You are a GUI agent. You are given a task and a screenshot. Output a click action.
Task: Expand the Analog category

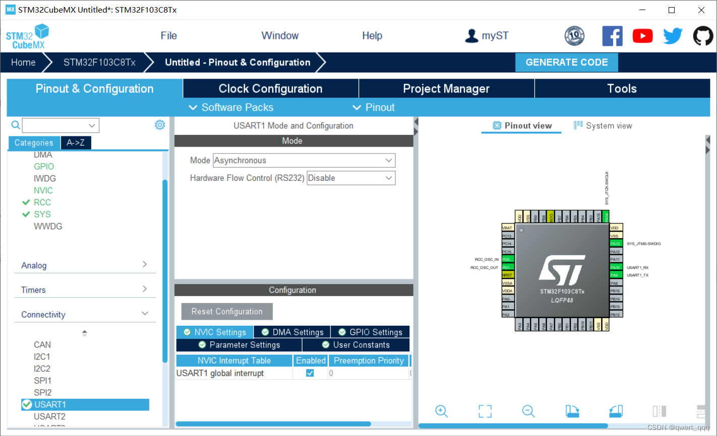[x=85, y=265]
